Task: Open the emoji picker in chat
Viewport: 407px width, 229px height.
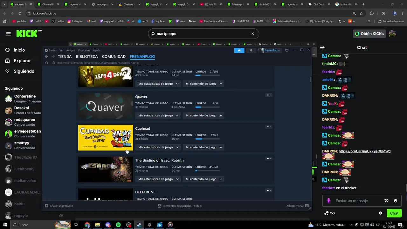Action: pos(396,201)
